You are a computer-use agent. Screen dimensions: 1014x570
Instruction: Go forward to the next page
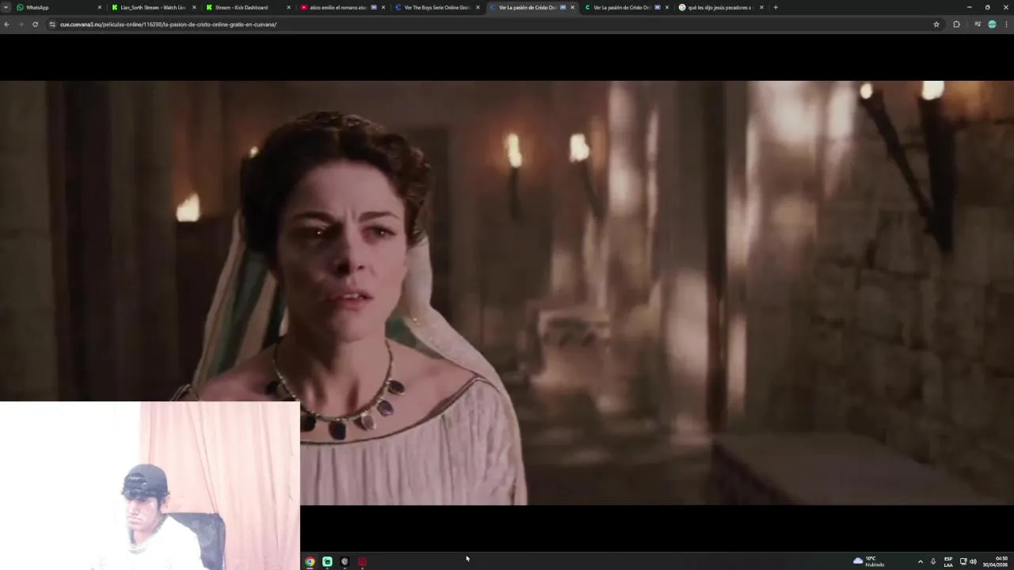tap(21, 25)
